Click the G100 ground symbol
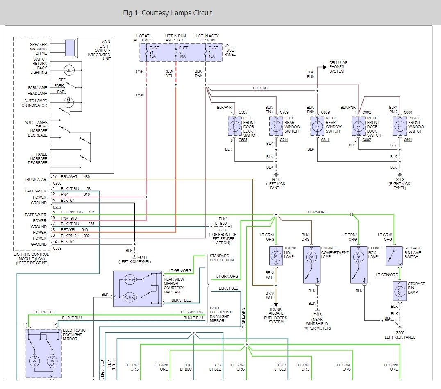Screen dimensions: 441x389 point(231,226)
